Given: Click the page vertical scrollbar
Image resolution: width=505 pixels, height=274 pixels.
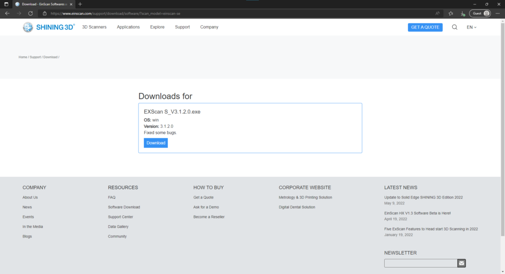Looking at the screenshot, I should 503,129.
